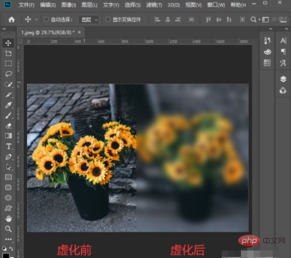
Task: Select the Rounded Rectangle tool
Action: tap(8, 187)
